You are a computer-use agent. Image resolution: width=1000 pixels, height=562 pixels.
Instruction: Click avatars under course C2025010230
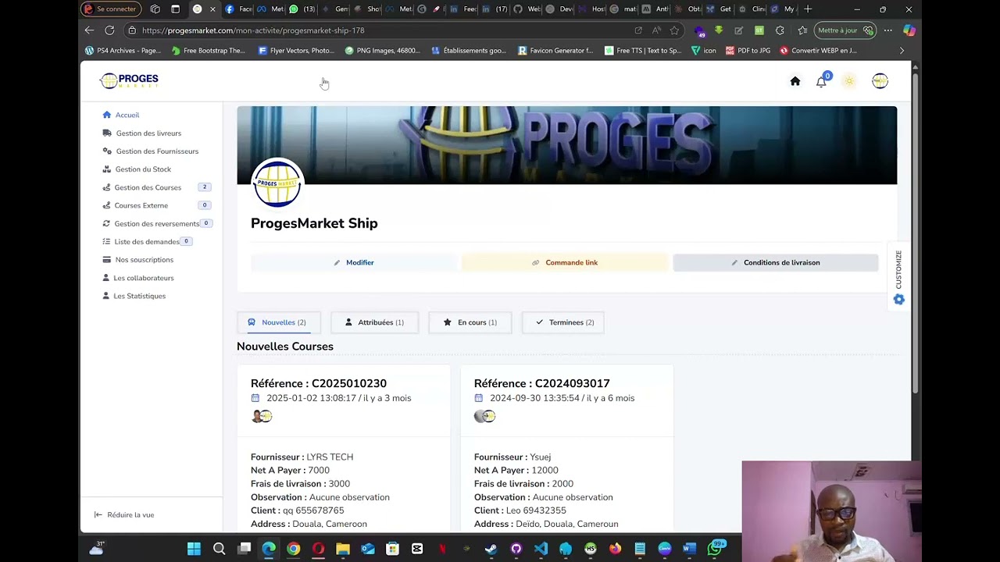pyautogui.click(x=262, y=416)
